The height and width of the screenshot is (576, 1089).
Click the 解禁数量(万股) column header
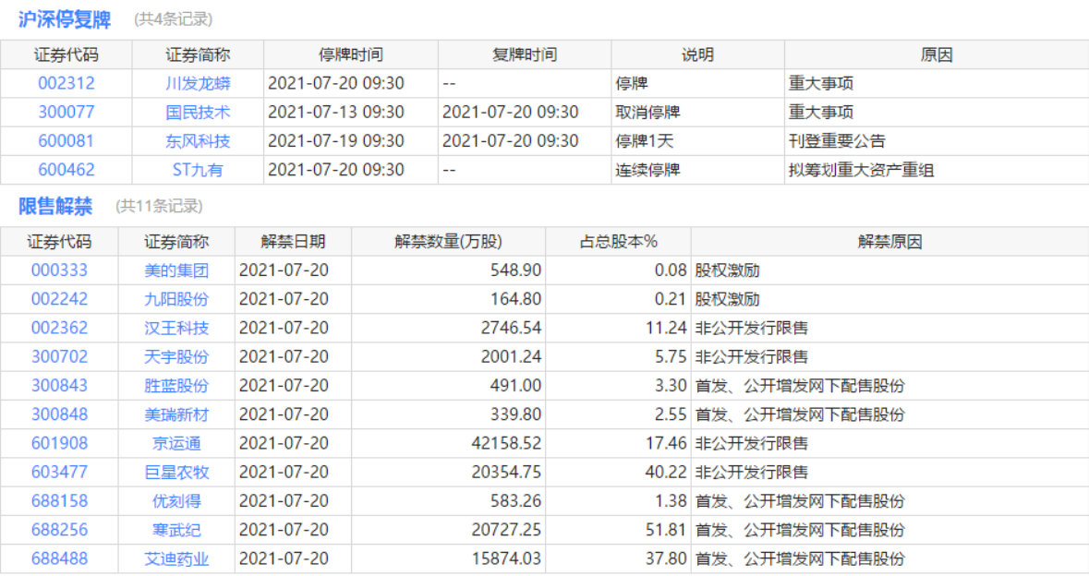(x=448, y=242)
